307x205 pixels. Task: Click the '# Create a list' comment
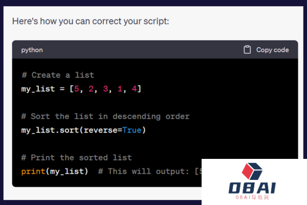point(57,75)
